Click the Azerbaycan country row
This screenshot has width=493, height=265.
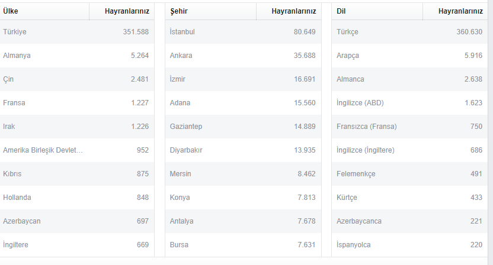77,221
